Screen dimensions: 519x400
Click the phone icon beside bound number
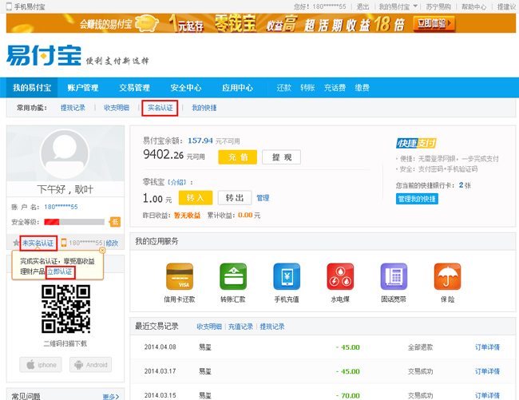tap(64, 243)
